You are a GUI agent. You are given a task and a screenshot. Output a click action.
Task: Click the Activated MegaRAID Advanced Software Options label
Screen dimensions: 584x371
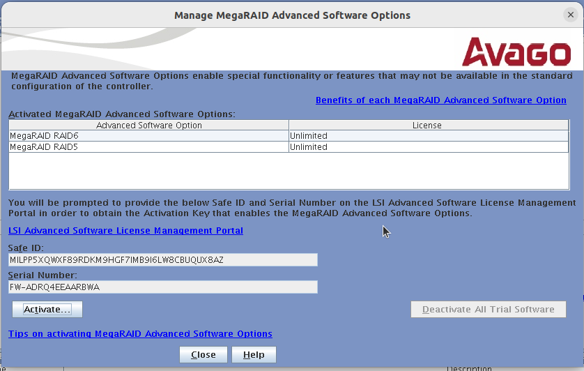click(122, 114)
